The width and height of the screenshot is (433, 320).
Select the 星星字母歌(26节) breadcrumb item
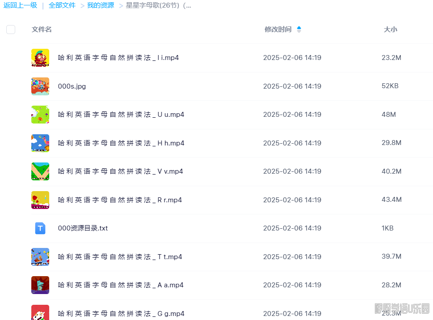[x=158, y=5]
